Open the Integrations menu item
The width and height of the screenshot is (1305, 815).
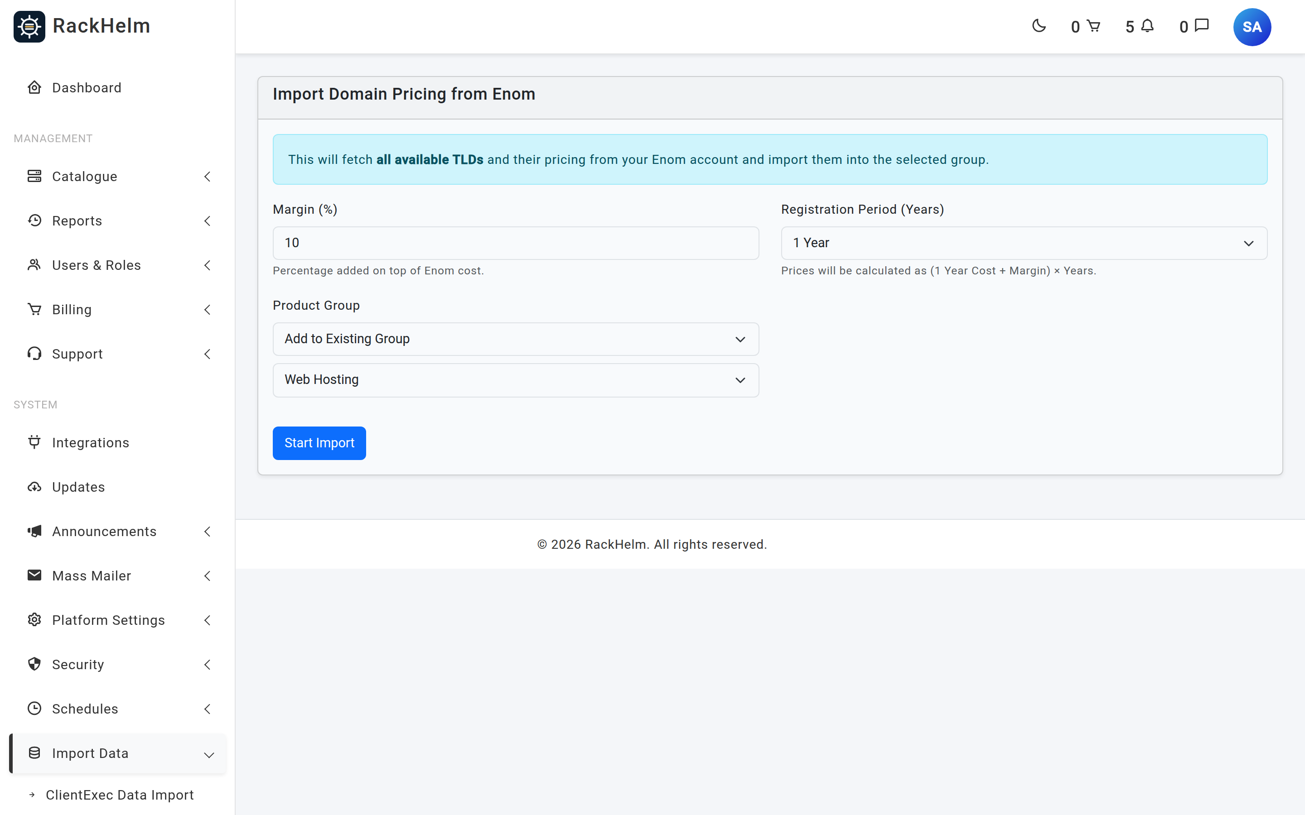(x=117, y=442)
